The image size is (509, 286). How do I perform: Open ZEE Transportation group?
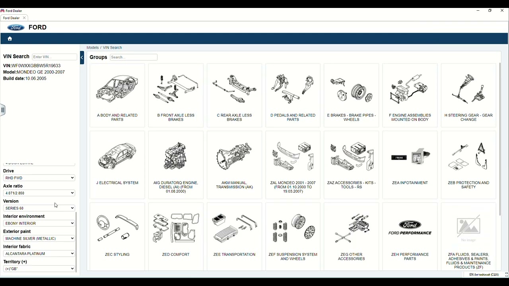click(x=234, y=236)
